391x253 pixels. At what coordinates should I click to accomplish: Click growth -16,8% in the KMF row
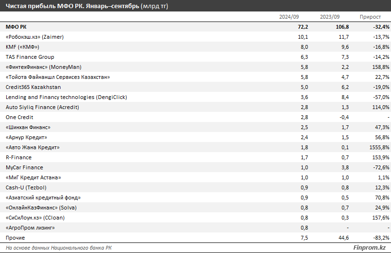click(381, 47)
